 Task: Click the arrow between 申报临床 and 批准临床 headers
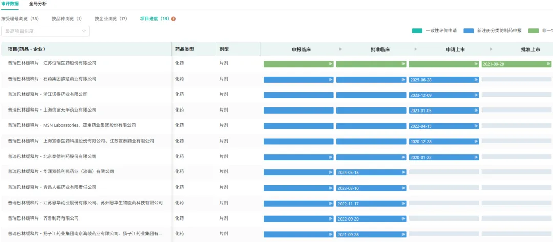pos(341,49)
